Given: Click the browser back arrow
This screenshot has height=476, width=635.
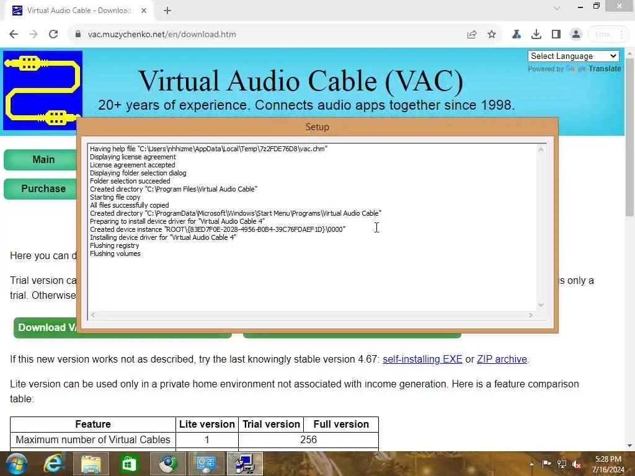Looking at the screenshot, I should click(14, 35).
